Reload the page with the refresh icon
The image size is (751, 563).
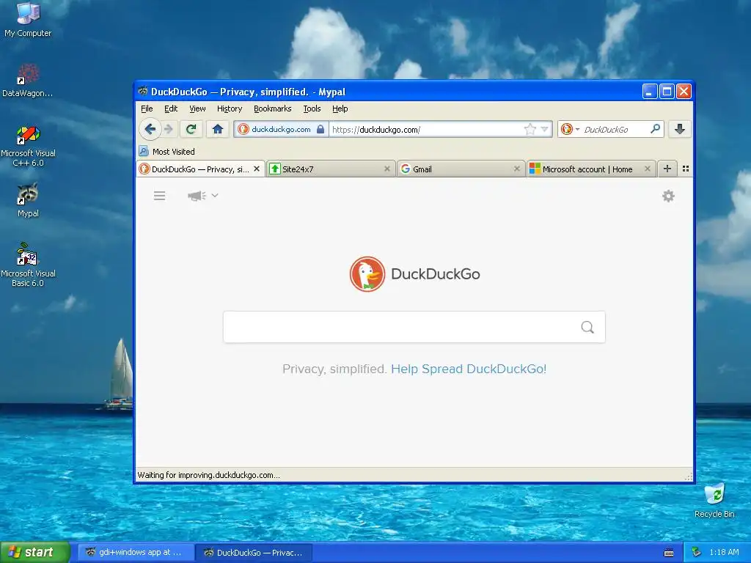pos(191,129)
